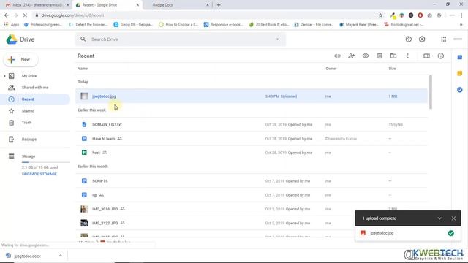Image resolution: width=468 pixels, height=263 pixels.
Task: Open the search options dropdown arrow
Action: click(277, 39)
